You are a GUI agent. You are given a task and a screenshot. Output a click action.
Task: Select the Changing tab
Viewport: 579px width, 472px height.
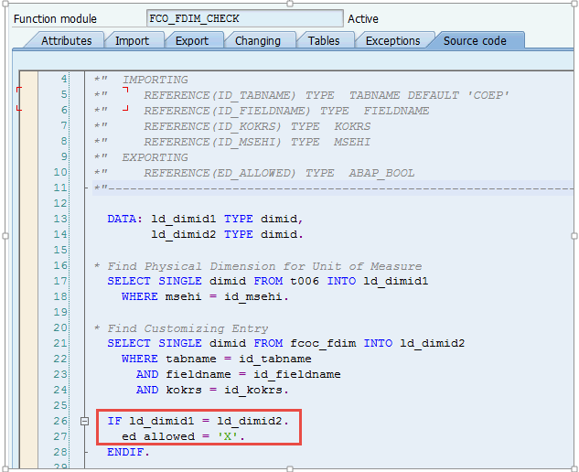coord(258,40)
